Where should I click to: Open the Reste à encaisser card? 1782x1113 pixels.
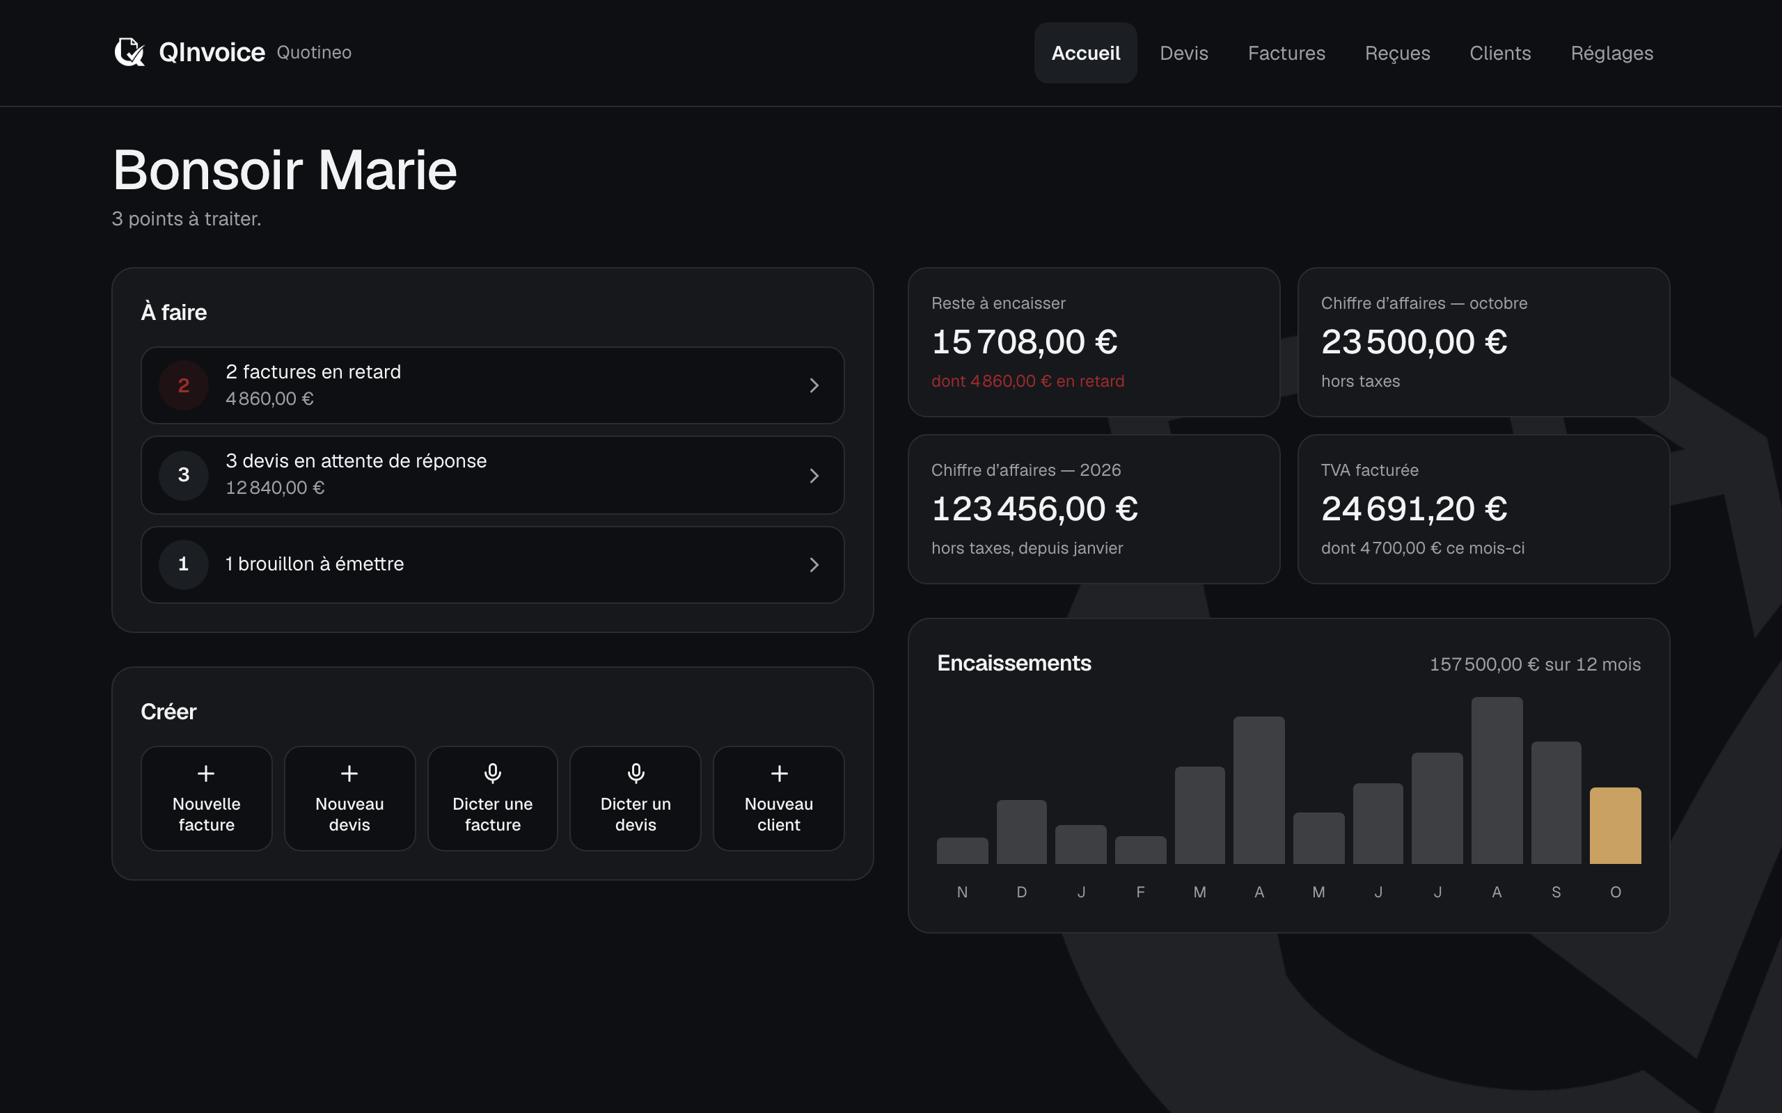click(1094, 342)
